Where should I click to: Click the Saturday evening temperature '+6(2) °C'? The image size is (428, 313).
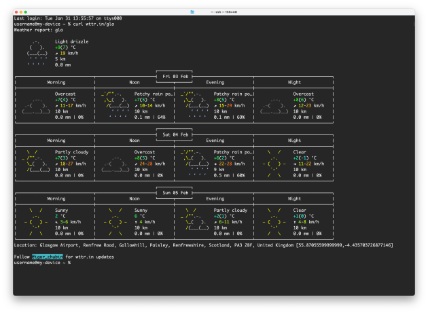click(x=224, y=158)
